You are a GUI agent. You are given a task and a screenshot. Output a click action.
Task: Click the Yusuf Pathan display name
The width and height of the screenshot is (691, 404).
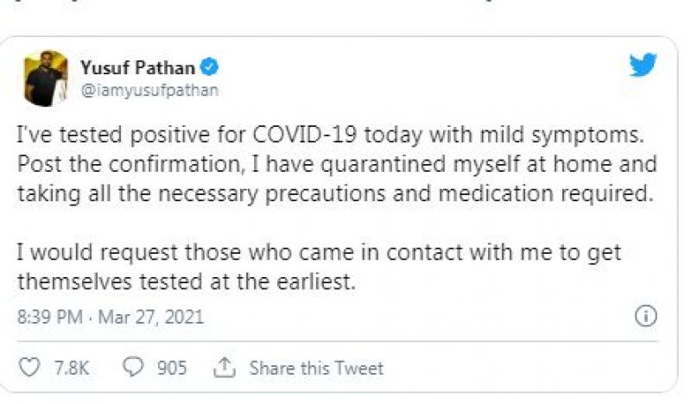pos(136,67)
